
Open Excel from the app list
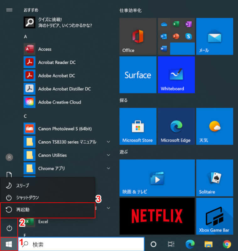click(x=43, y=222)
